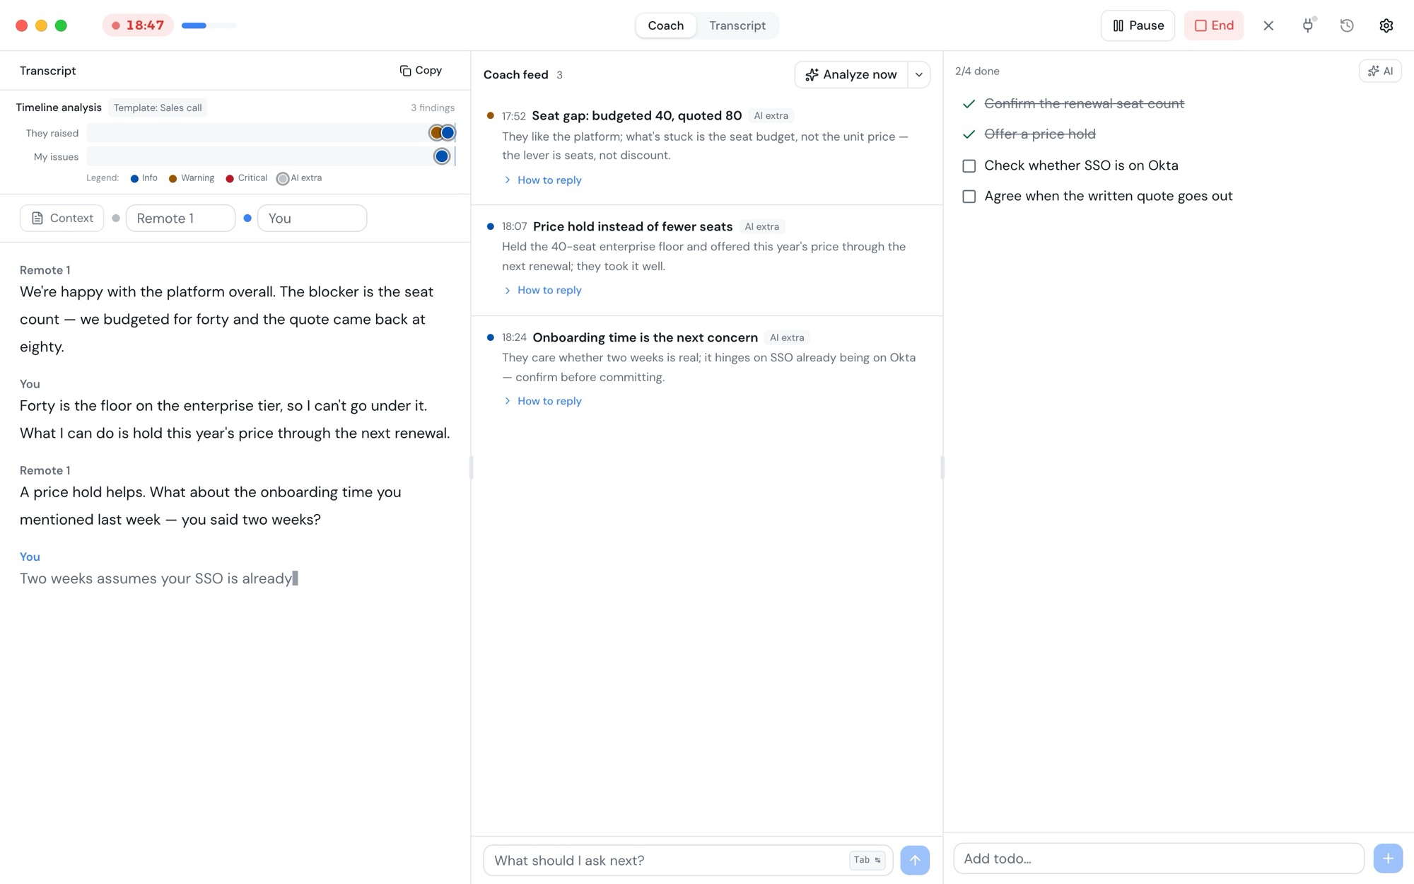The image size is (1414, 884).
Task: Click the gray color dot beside Remote 1
Action: tap(116, 218)
